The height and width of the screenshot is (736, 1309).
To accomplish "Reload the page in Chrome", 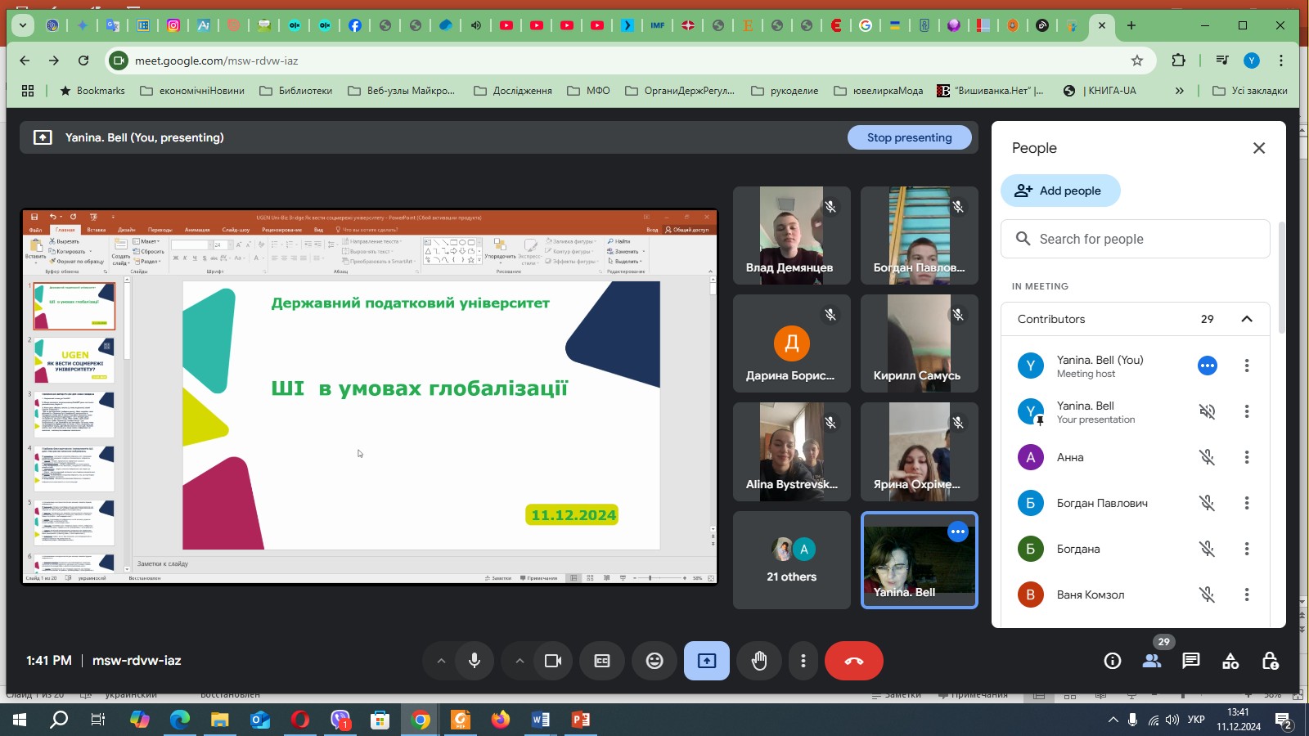I will click(83, 61).
